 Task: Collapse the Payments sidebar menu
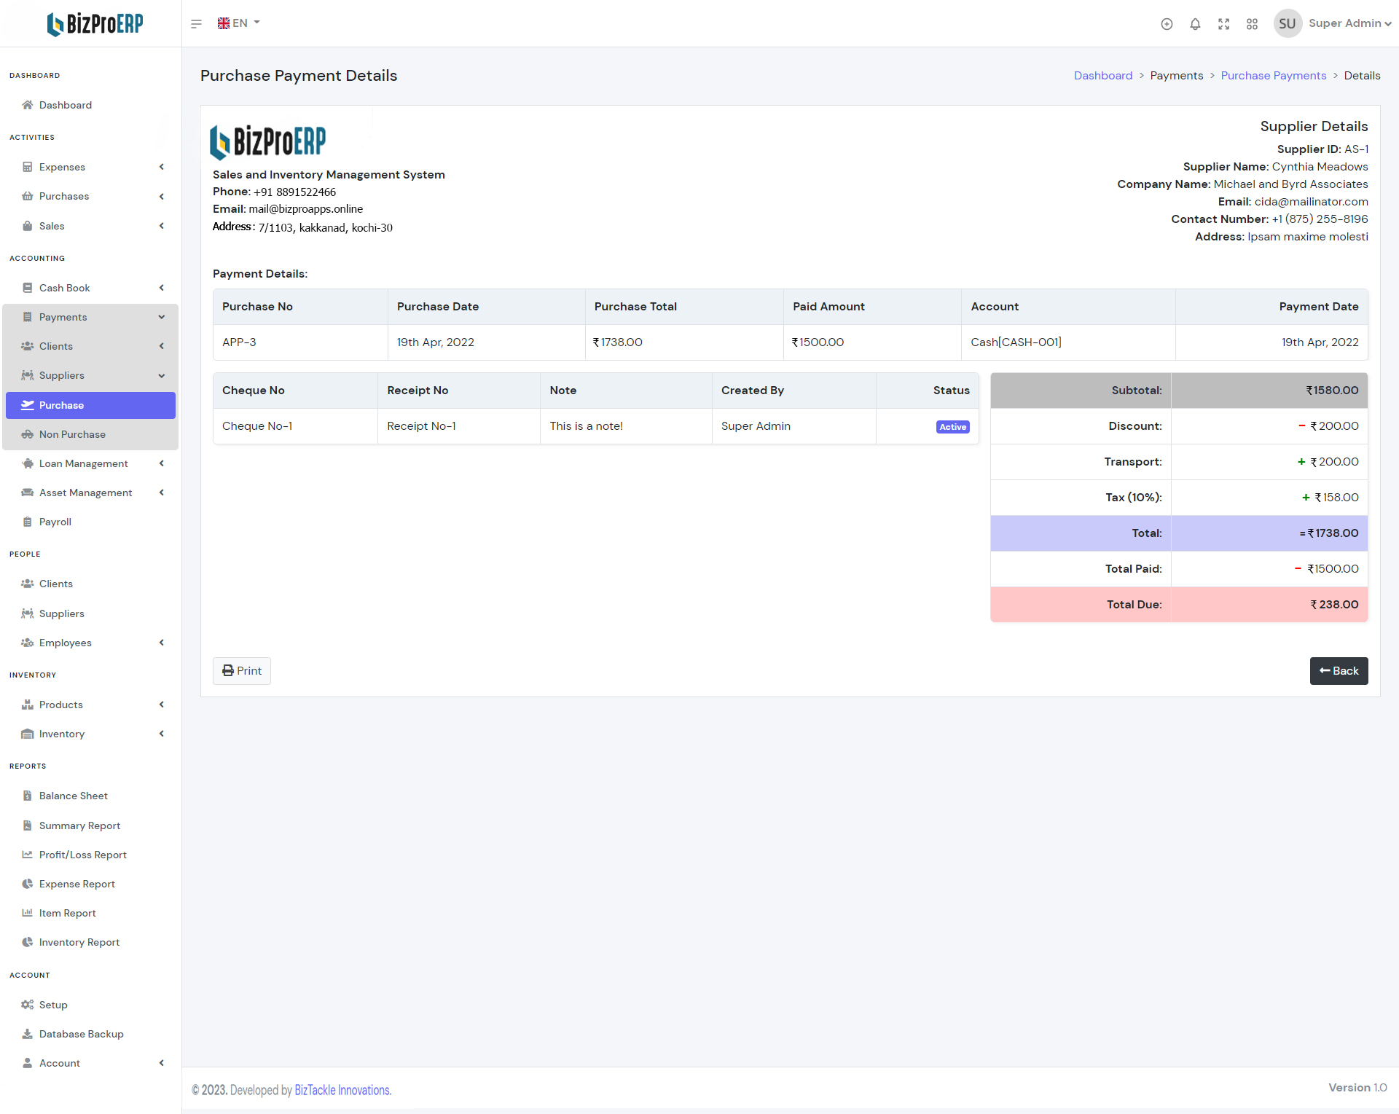[63, 317]
